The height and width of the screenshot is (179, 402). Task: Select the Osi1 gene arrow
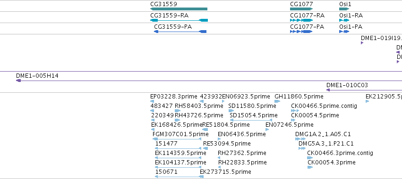[344, 9]
